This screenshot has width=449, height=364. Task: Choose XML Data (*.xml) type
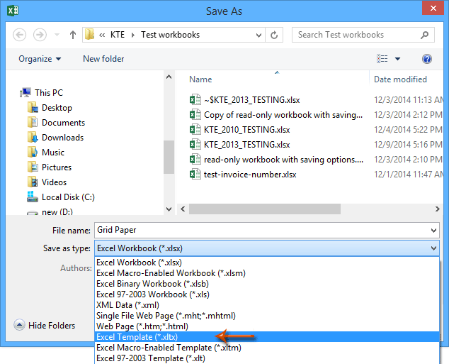coord(266,305)
